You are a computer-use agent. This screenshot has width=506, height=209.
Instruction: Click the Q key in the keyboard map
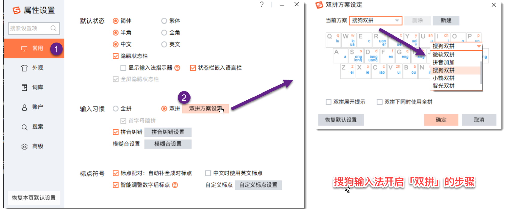333,40
